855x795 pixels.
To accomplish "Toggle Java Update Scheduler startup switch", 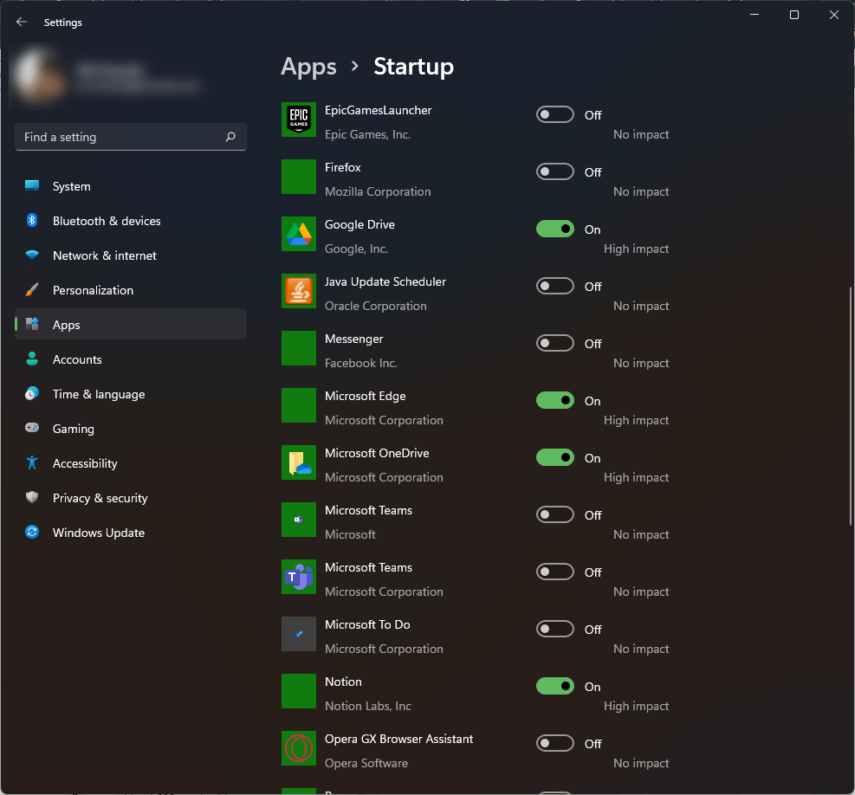I will click(x=555, y=287).
